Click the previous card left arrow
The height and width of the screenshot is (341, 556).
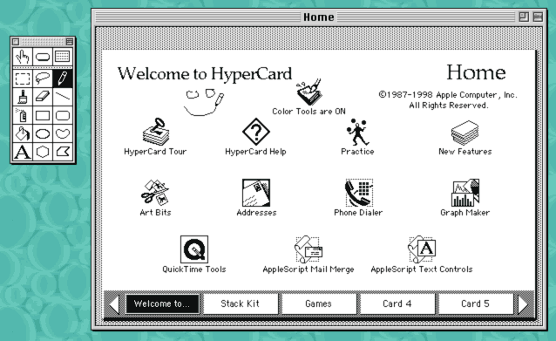(114, 304)
